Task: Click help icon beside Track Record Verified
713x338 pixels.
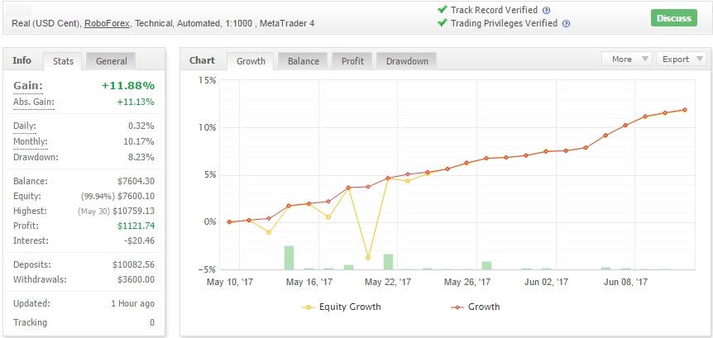Action: 546,10
